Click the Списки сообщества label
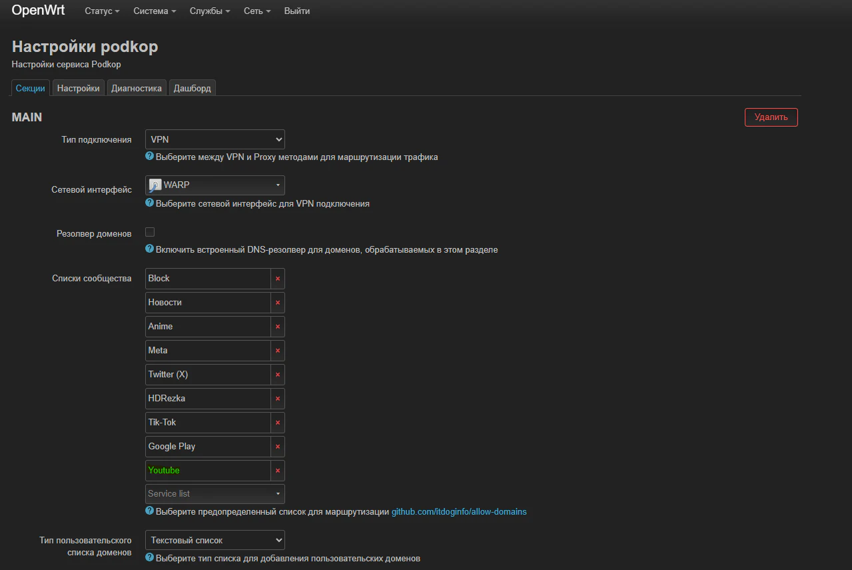Image resolution: width=852 pixels, height=570 pixels. pos(92,279)
